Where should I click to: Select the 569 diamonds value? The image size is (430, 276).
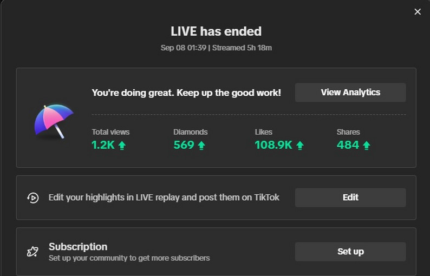184,145
